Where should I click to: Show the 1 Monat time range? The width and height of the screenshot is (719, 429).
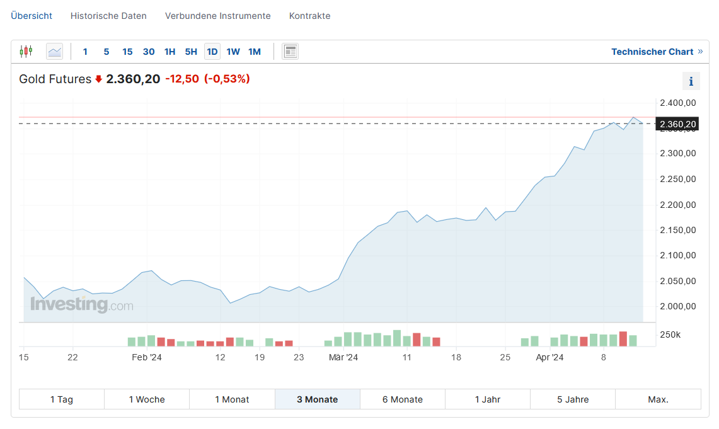232,399
